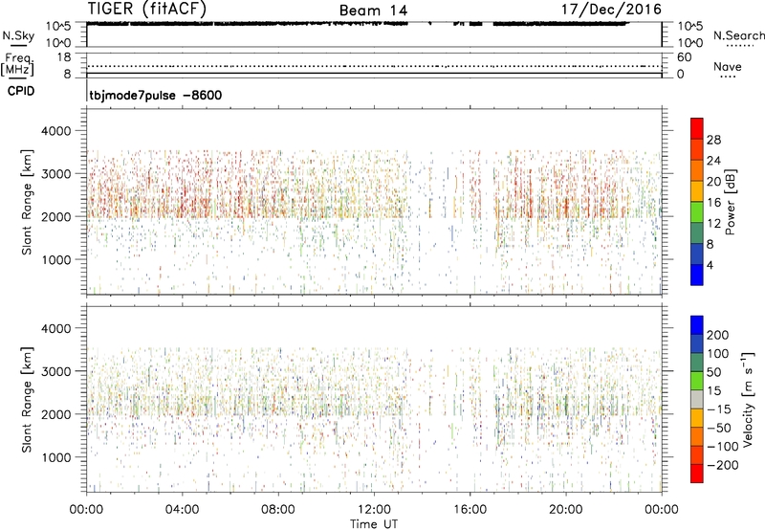This screenshot has height=530, width=765.
Task: Click the '04:00' time axis tick
Action: (182, 510)
